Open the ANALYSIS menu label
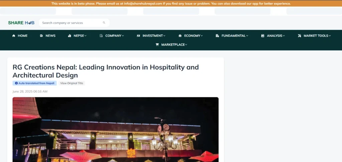 (x=275, y=36)
